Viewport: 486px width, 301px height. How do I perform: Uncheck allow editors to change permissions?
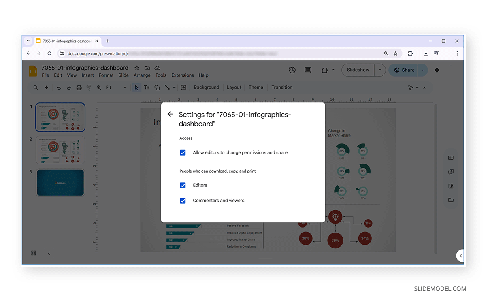point(183,153)
